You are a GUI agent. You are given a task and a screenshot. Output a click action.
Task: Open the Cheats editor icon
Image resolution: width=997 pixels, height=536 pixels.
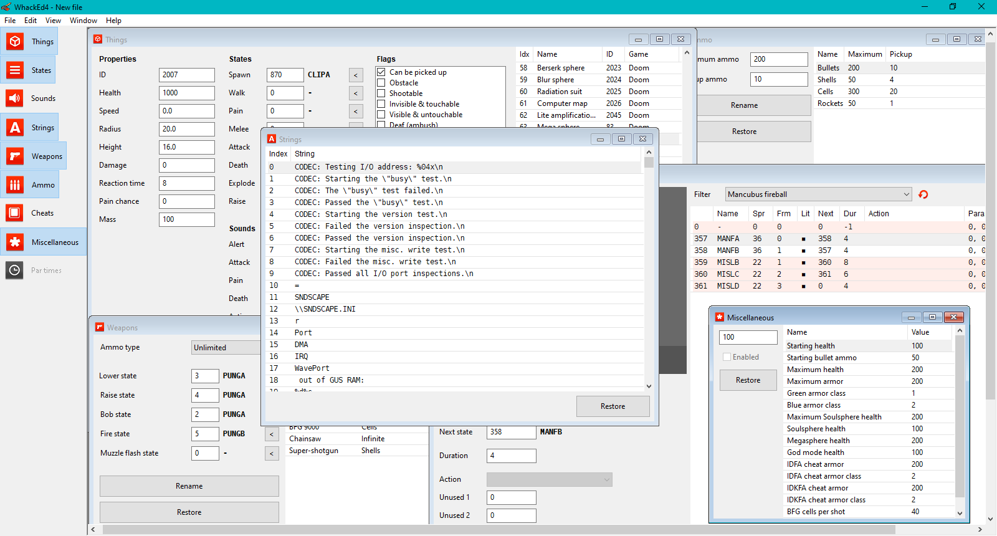click(16, 213)
